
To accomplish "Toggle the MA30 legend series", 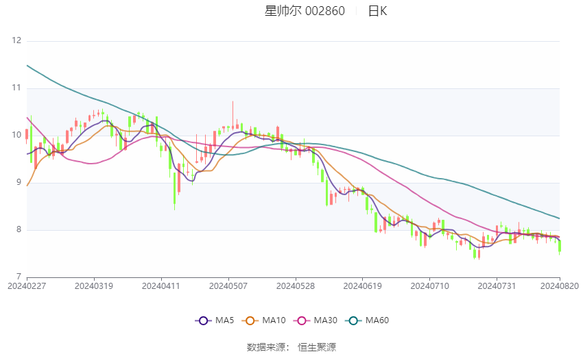I will pos(316,320).
